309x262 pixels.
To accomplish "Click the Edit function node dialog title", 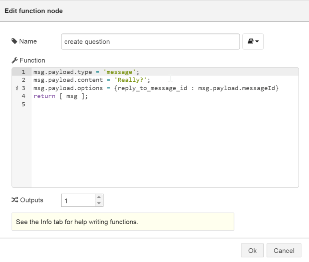I will [x=34, y=11].
